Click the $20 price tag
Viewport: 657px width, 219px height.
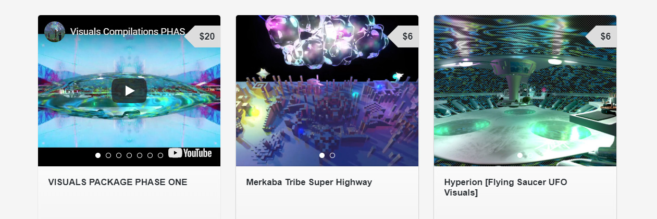tap(203, 36)
